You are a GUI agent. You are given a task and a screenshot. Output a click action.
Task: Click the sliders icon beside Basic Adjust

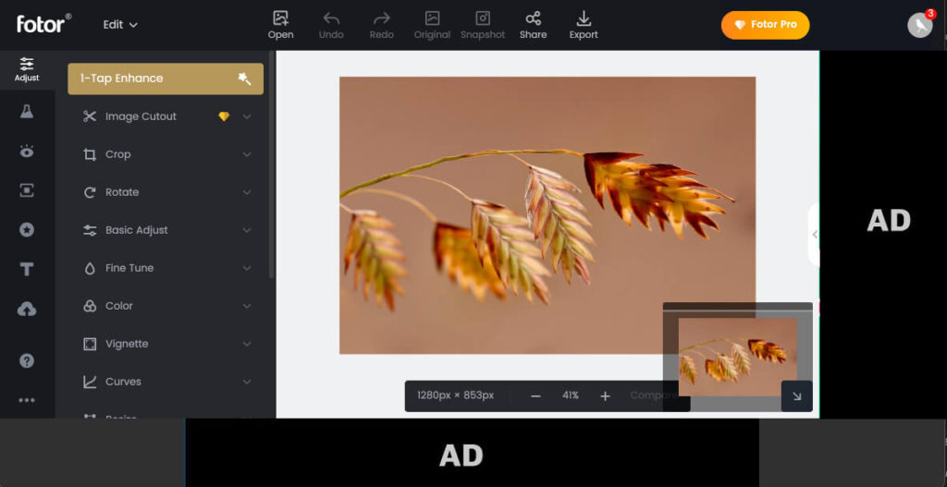(x=90, y=230)
